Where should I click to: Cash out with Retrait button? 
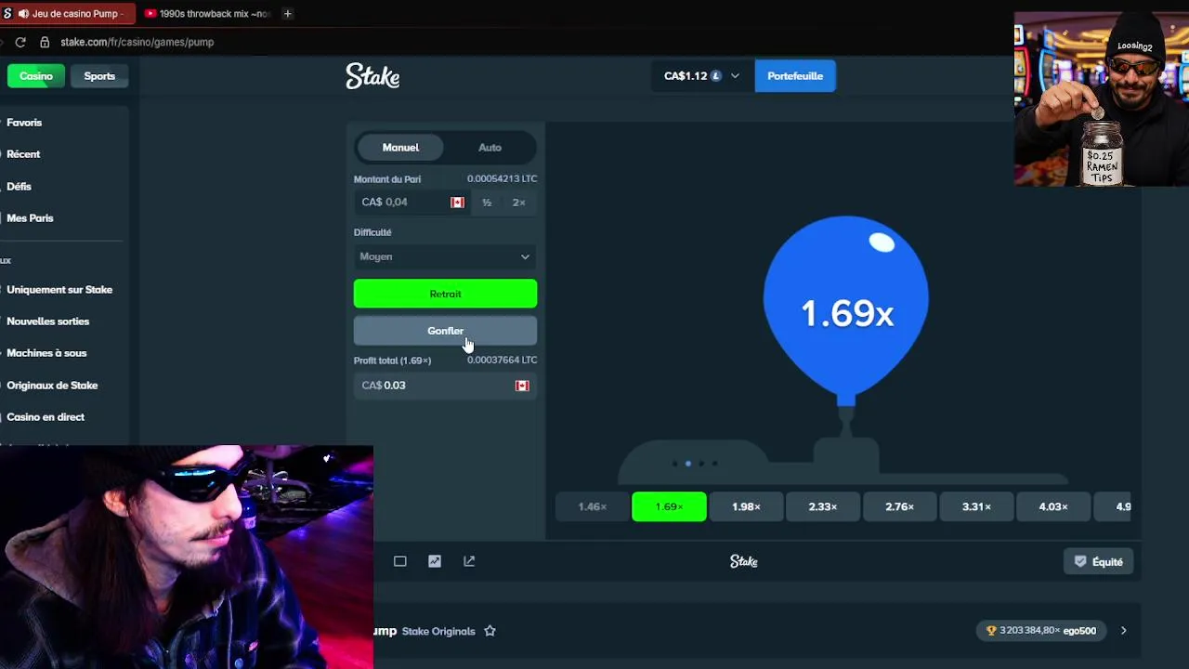click(445, 294)
